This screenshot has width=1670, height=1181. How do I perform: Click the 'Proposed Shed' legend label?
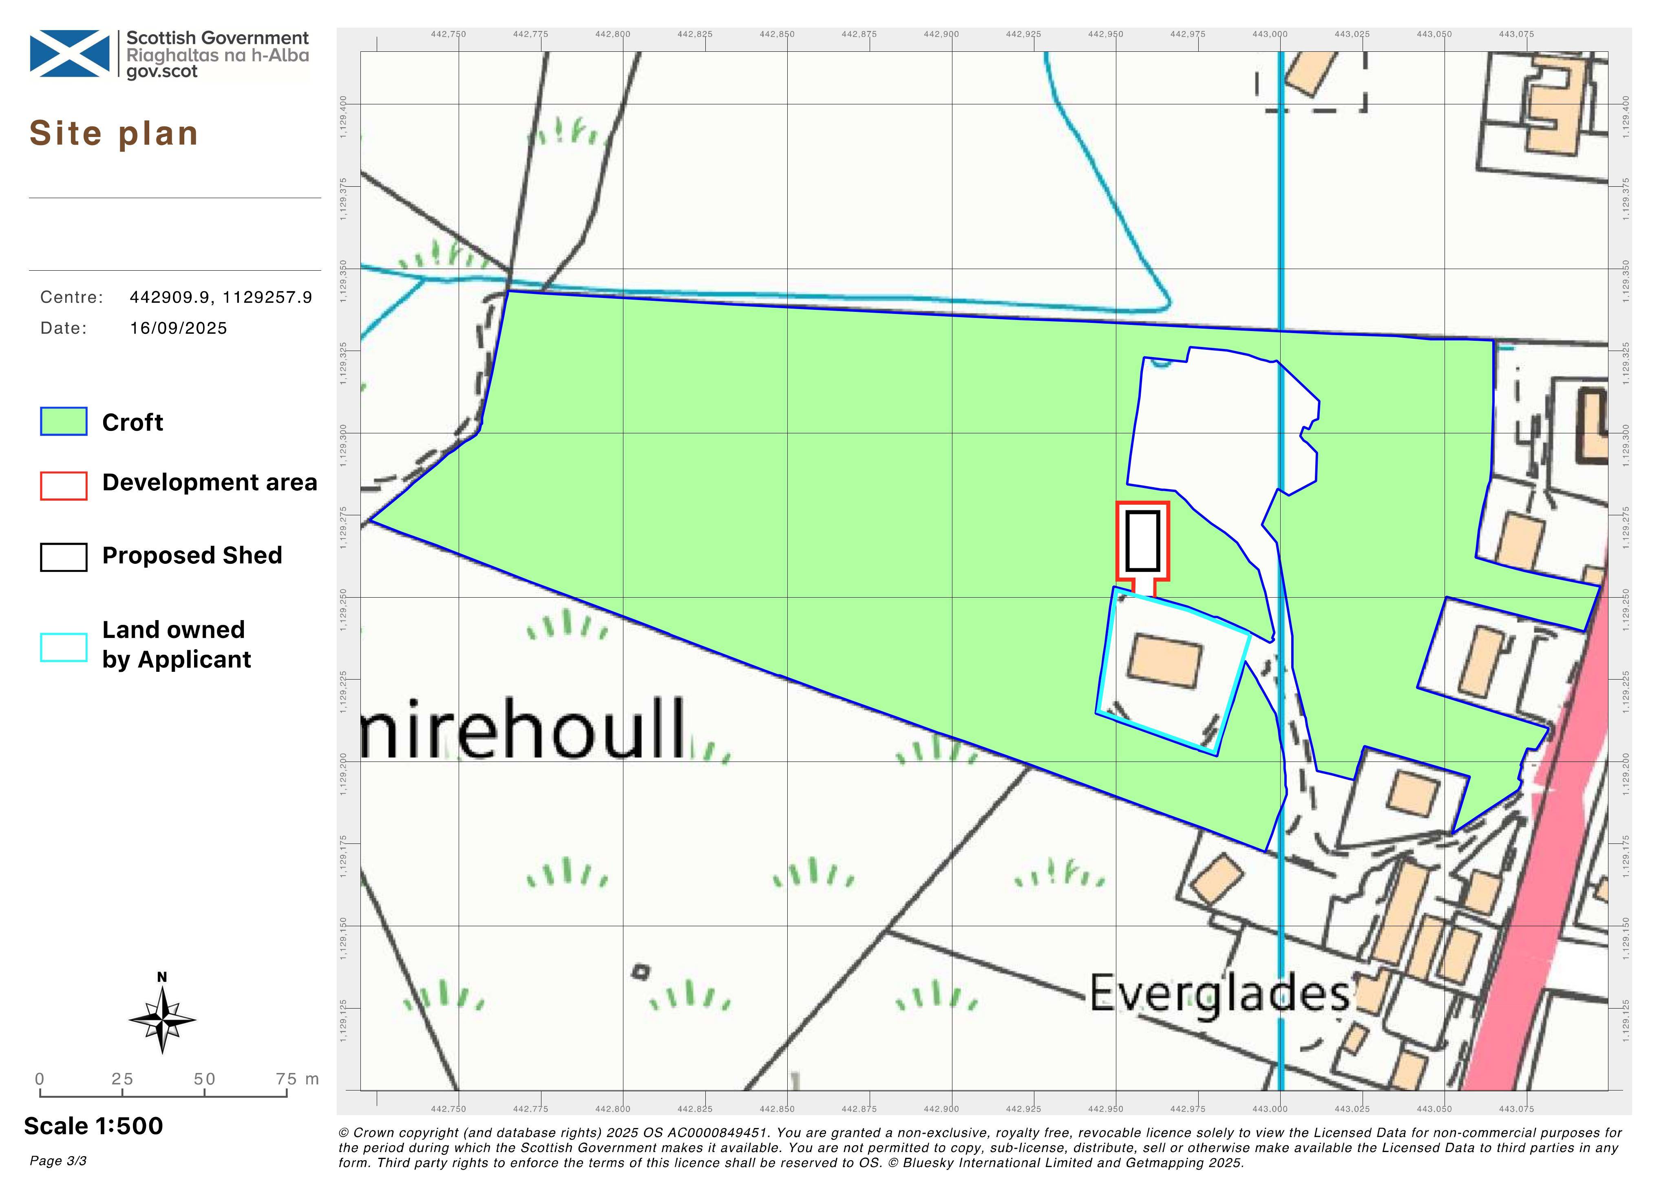click(x=192, y=555)
